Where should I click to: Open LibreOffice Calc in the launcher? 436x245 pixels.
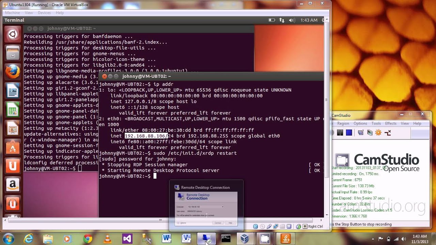pyautogui.click(x=13, y=110)
